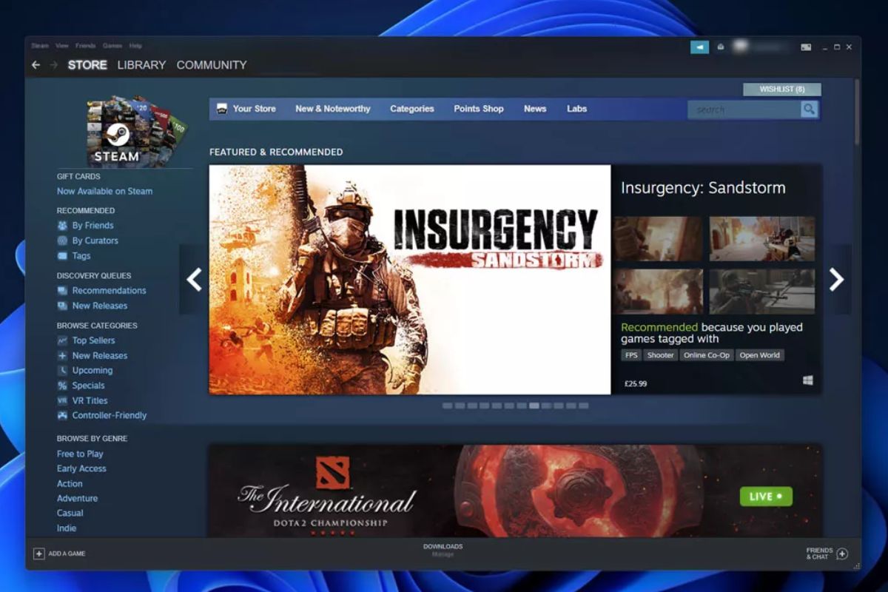The height and width of the screenshot is (592, 888).
Task: Click the Controller-Friendly gamepad icon
Action: pyautogui.click(x=62, y=416)
